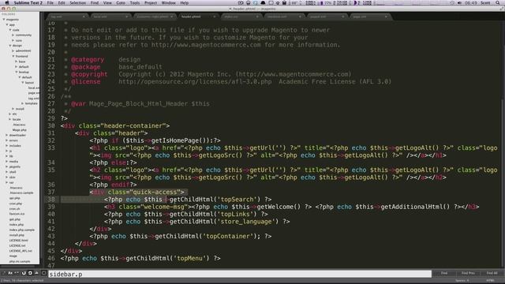Open local.xml in the sidebar
This screenshot has height=284, width=505.
click(x=33, y=88)
